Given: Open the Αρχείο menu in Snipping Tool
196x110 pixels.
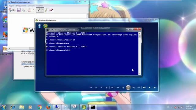Looking at the screenshot, I should [12, 6].
